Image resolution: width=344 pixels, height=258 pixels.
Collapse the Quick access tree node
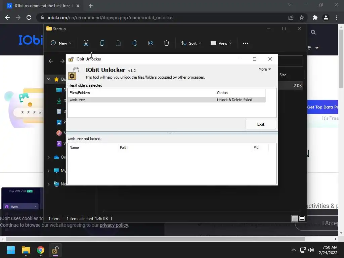coord(49,79)
